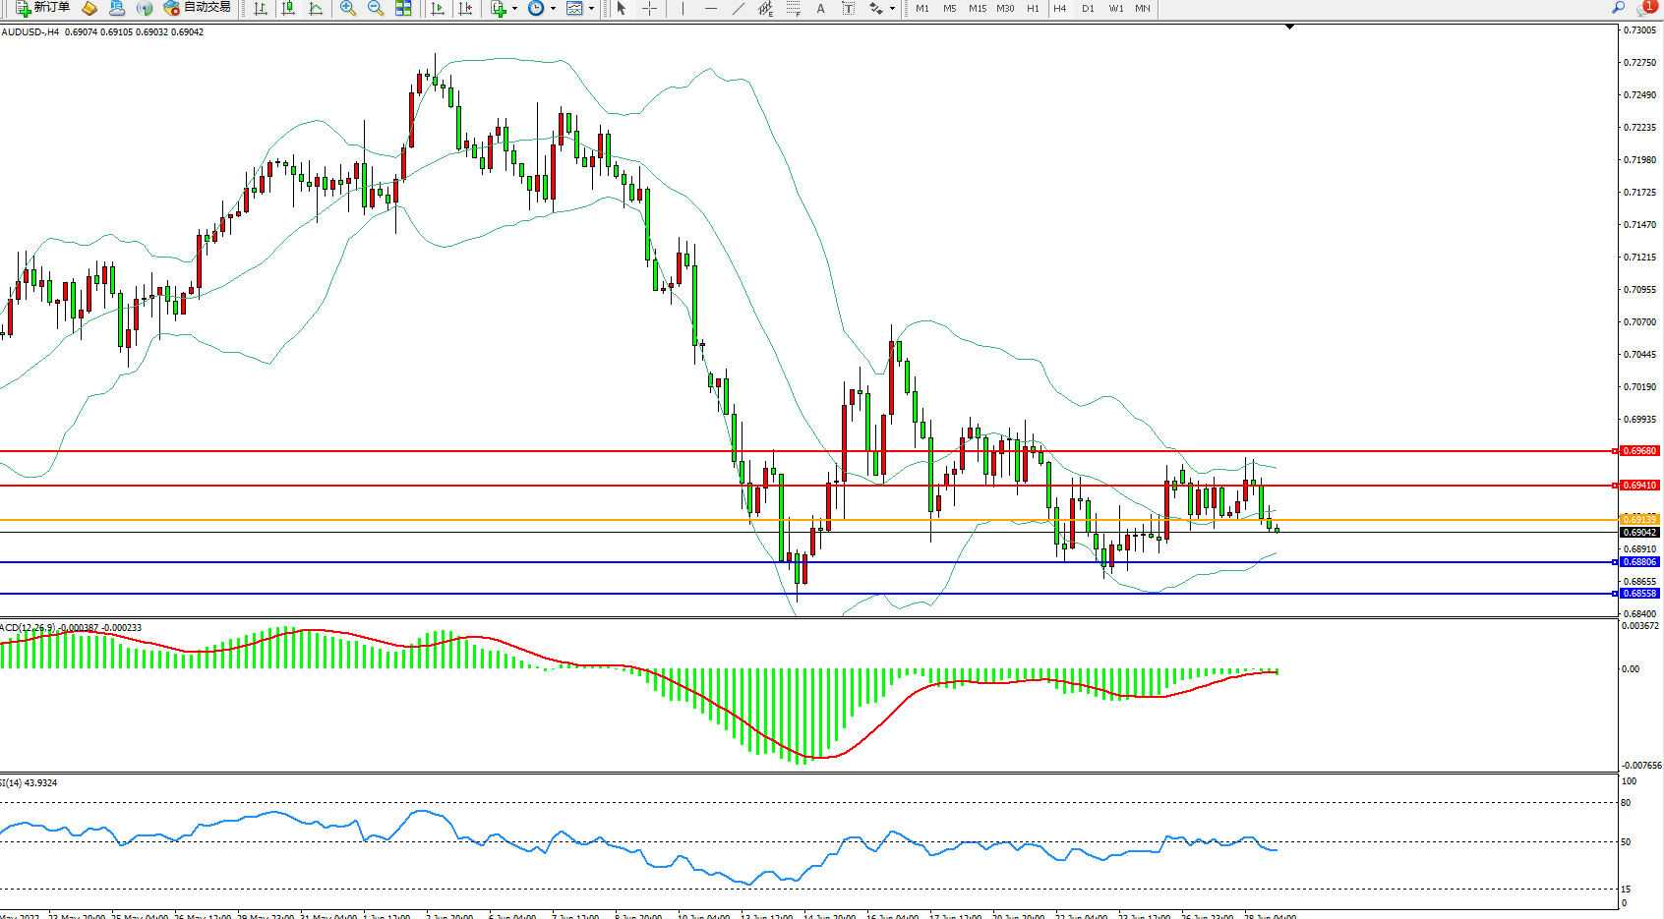The height and width of the screenshot is (919, 1664).
Task: Click the 新订单 new order button
Action: [43, 8]
